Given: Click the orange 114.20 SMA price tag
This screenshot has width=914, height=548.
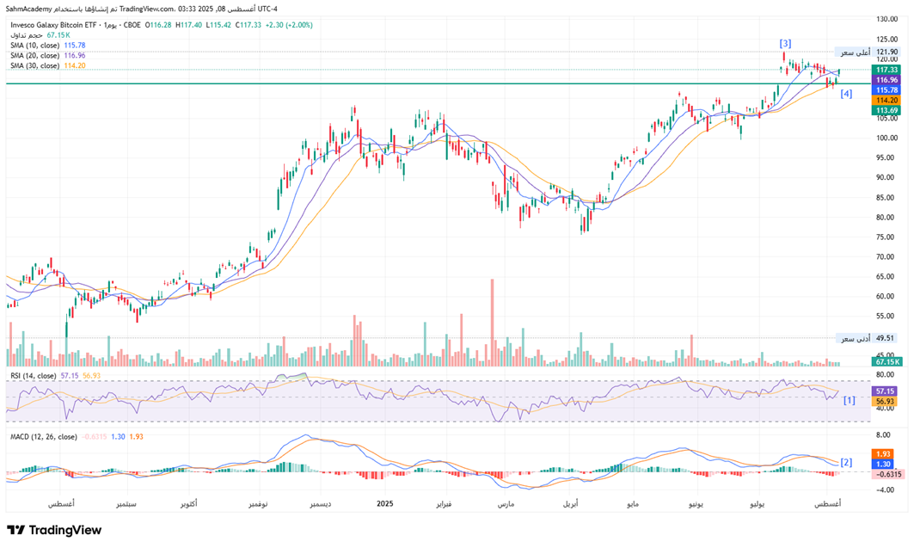Looking at the screenshot, I should tap(885, 100).
